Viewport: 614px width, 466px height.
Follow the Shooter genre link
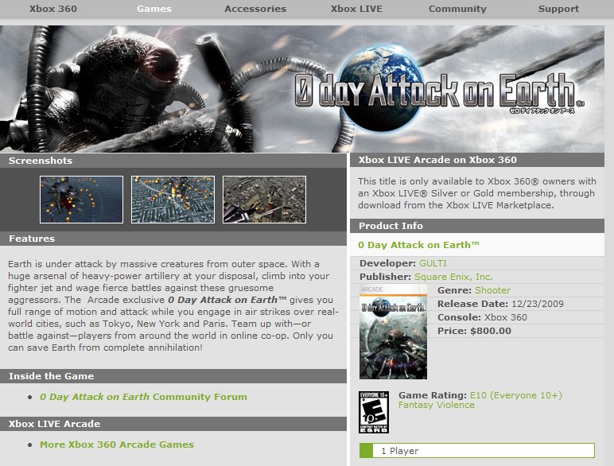(492, 290)
